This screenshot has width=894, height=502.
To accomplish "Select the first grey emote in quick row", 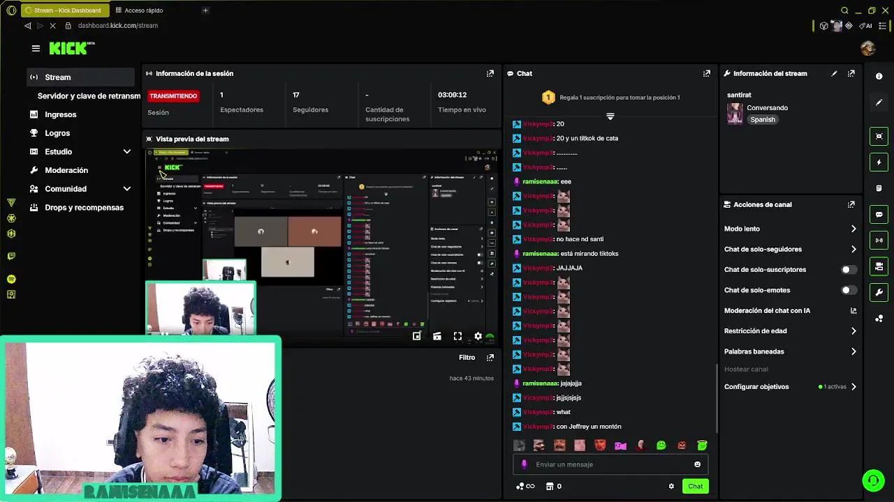I will point(519,446).
